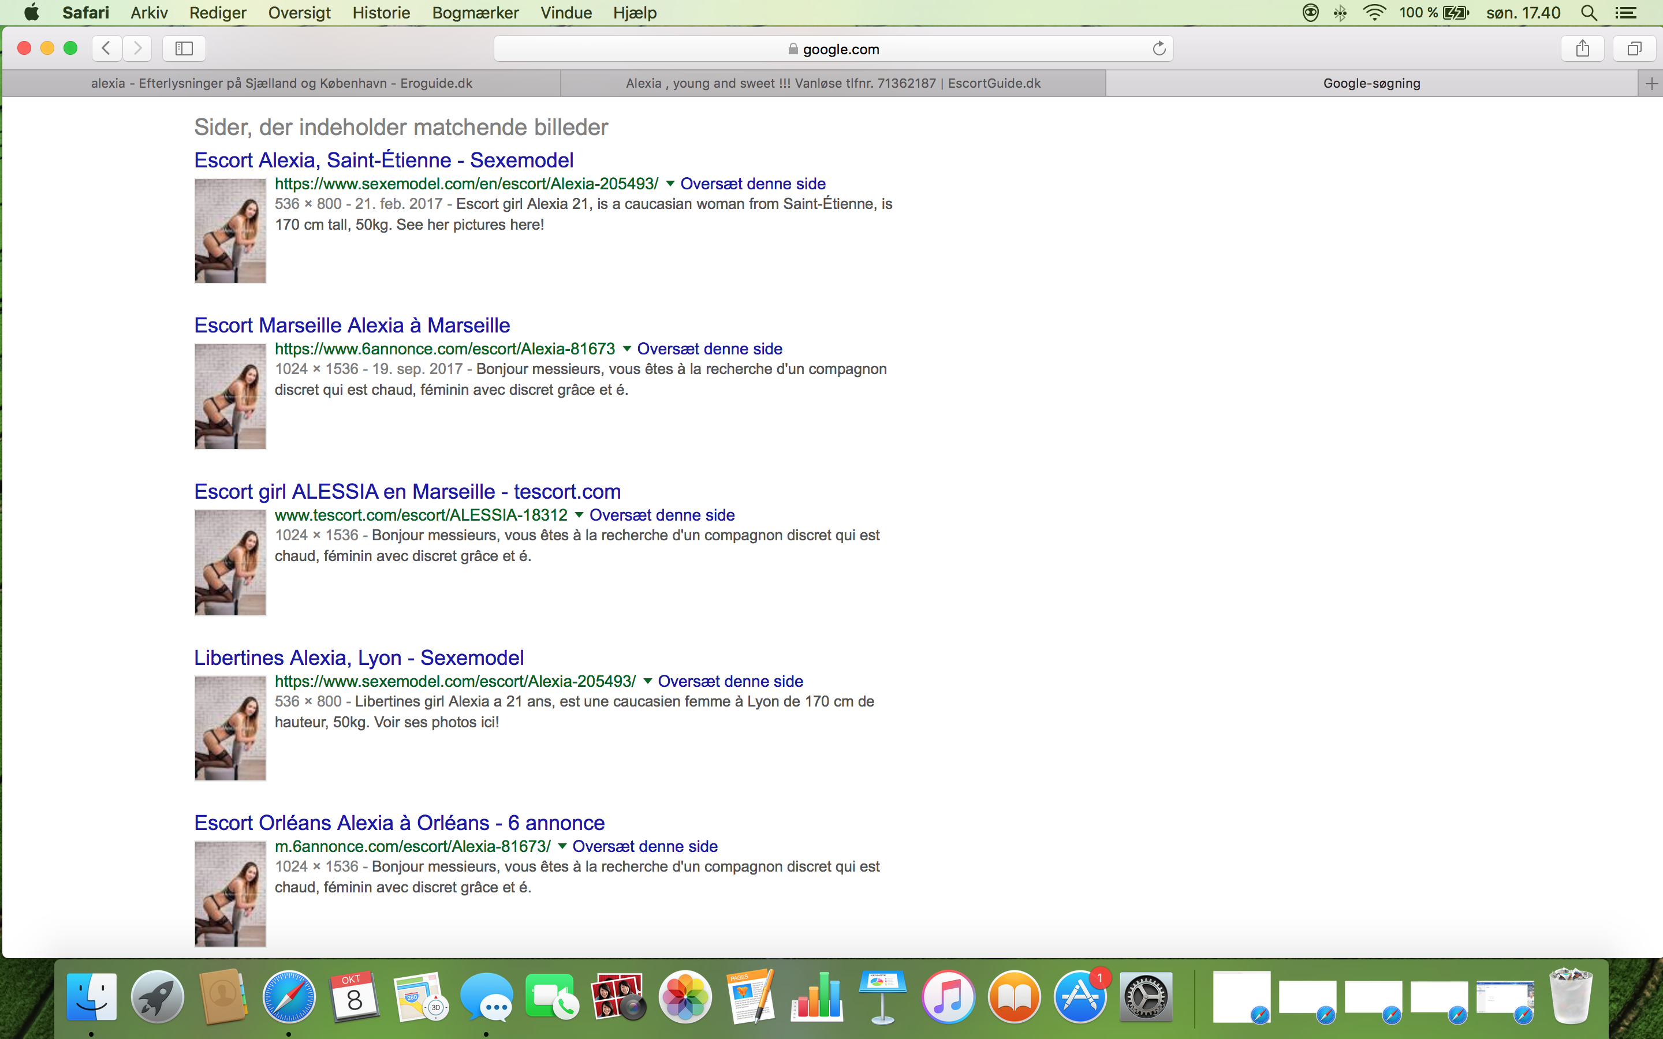Open Notification Center icon in the menu bar
The image size is (1663, 1039).
pos(1625,12)
